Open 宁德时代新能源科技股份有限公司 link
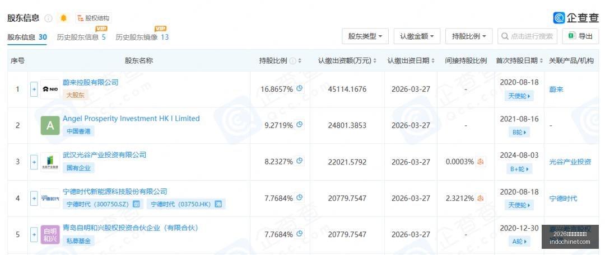The width and height of the screenshot is (605, 255). (x=115, y=191)
